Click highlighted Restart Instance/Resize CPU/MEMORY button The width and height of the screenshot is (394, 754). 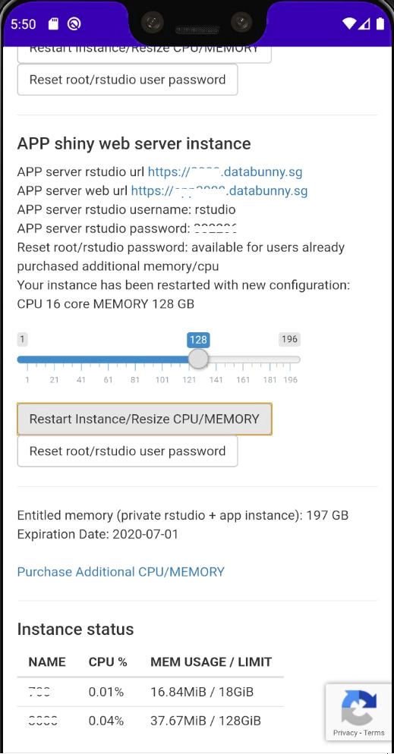pos(144,419)
